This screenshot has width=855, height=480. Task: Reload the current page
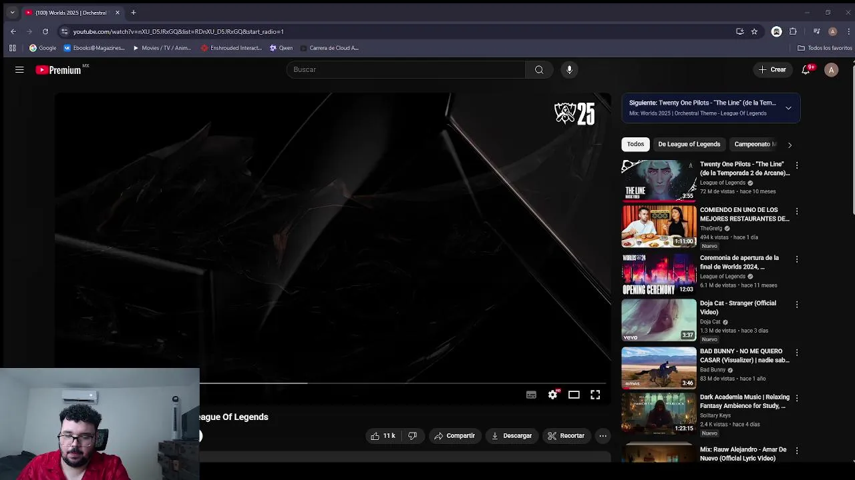45,31
